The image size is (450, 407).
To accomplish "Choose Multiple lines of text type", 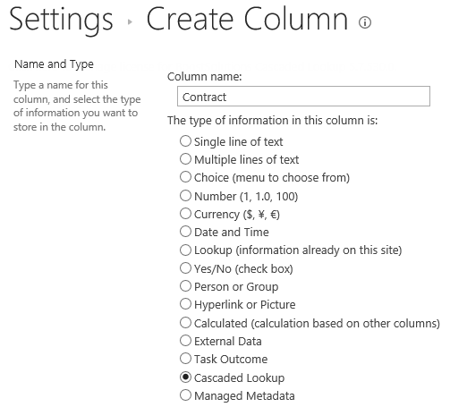I will pyautogui.click(x=185, y=159).
